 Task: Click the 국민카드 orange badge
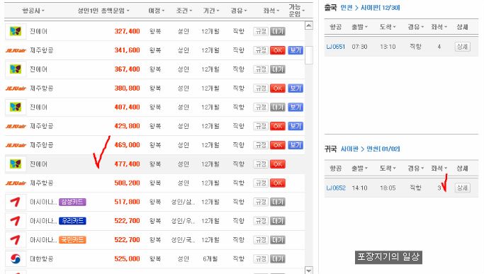pos(72,240)
